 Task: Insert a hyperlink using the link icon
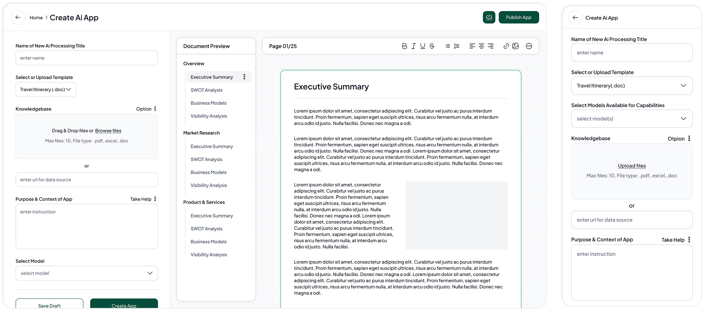(506, 46)
